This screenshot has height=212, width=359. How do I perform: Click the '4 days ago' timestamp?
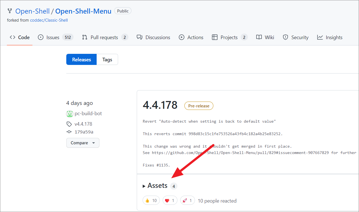point(79,103)
